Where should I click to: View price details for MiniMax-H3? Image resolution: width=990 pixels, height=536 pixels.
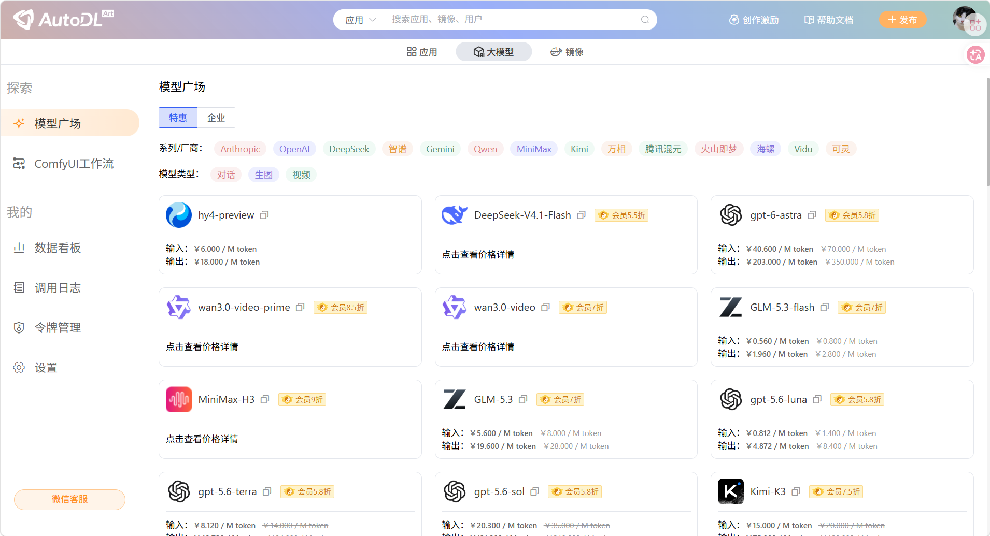pos(202,439)
